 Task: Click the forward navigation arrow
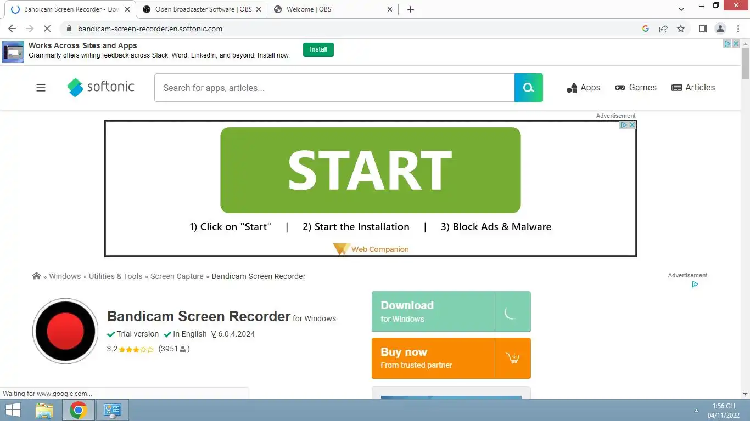[30, 29]
